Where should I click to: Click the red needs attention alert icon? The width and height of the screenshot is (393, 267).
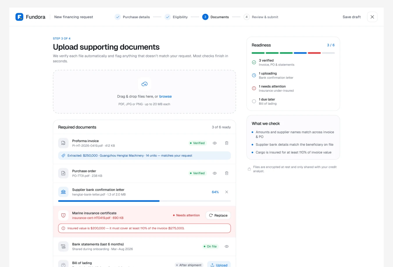254,88
